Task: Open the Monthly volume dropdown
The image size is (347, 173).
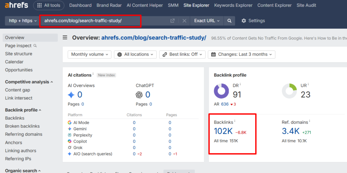Action: 89,54
